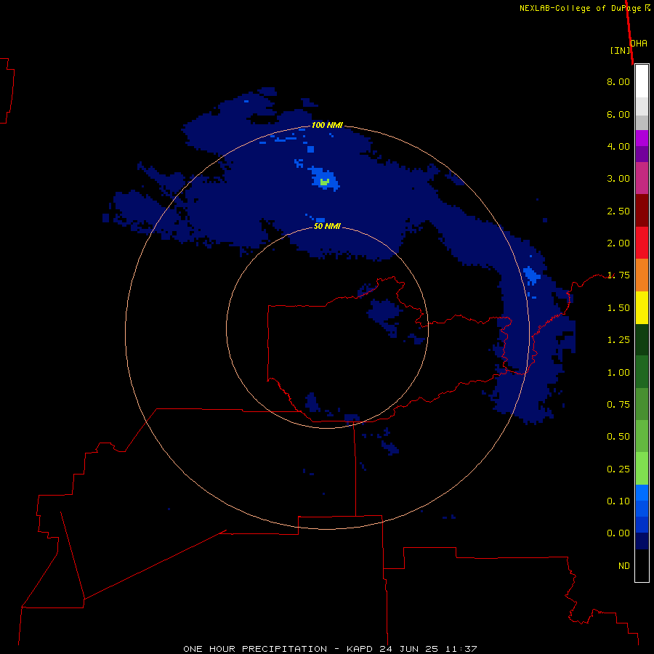Select the red swatch beside 2.00
The width and height of the screenshot is (654, 654).
click(642, 243)
